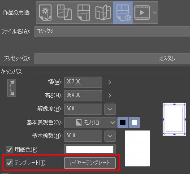The width and height of the screenshot is (190, 174).
Task: Expand the work type chevron dropdown
Action: (155, 13)
